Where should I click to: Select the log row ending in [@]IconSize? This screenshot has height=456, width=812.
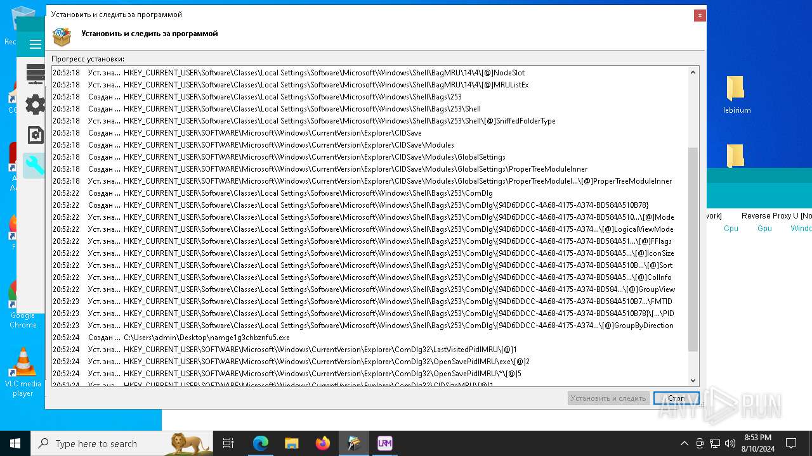pos(370,253)
